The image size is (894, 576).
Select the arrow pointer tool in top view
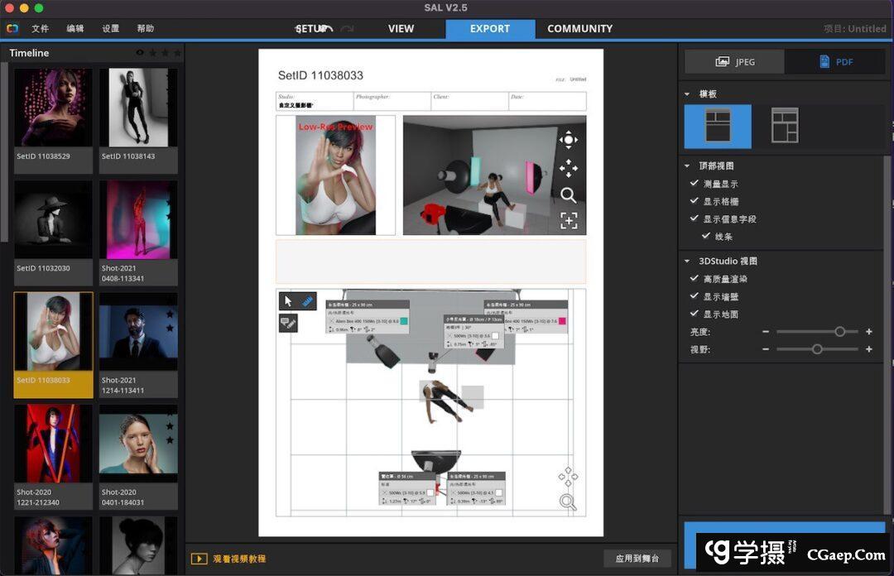pos(288,301)
